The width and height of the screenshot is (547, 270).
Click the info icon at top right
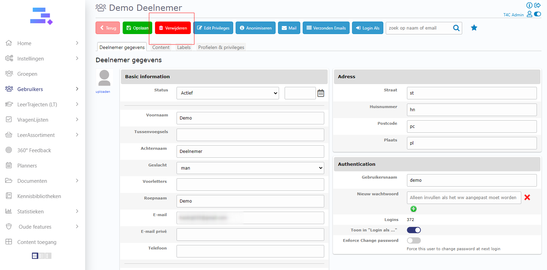529,5
